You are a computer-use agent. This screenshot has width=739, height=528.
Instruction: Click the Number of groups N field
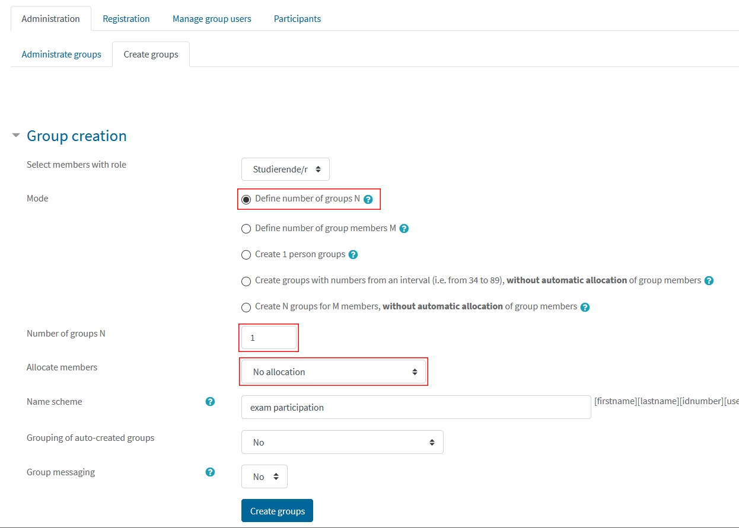(x=269, y=338)
